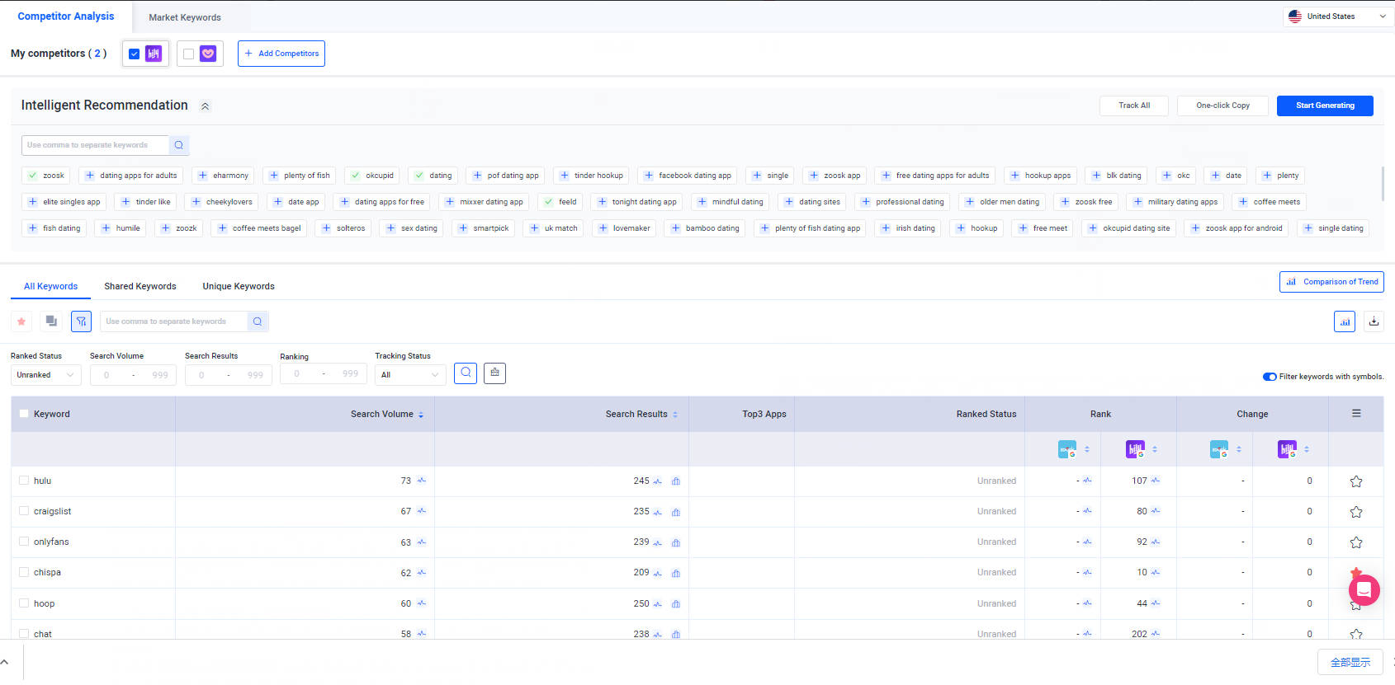Image resolution: width=1395 pixels, height=685 pixels.
Task: Click the reset filters icon button
Action: pos(494,373)
